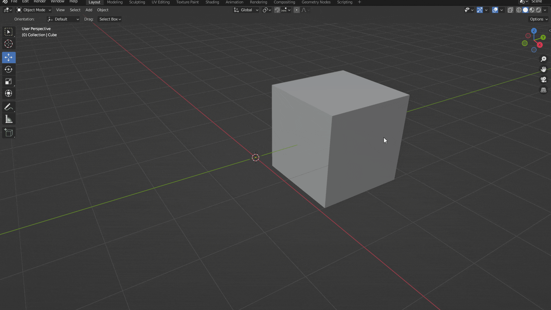Select the Add Cube tool
Screen dimensions: 551x310
click(x=9, y=132)
